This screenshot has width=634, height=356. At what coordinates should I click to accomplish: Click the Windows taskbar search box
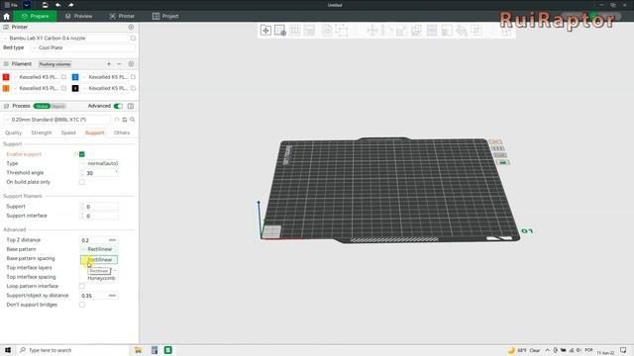(x=72, y=350)
